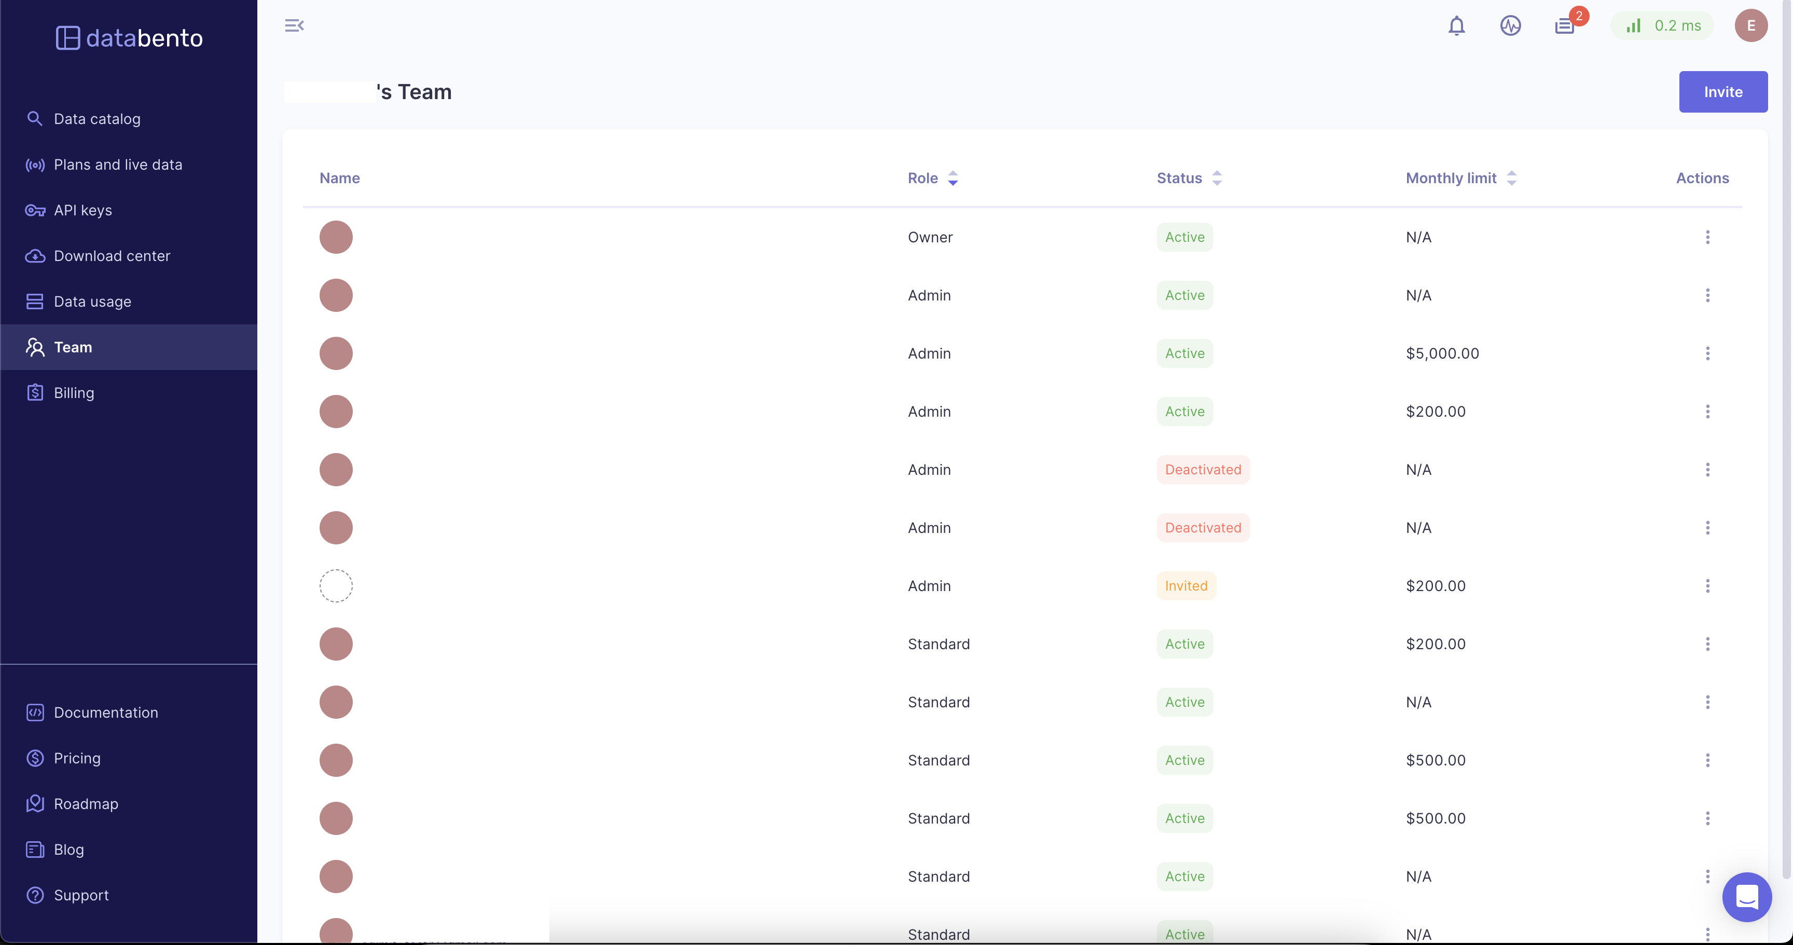
Task: Sort the table by Status
Action: [1216, 179]
